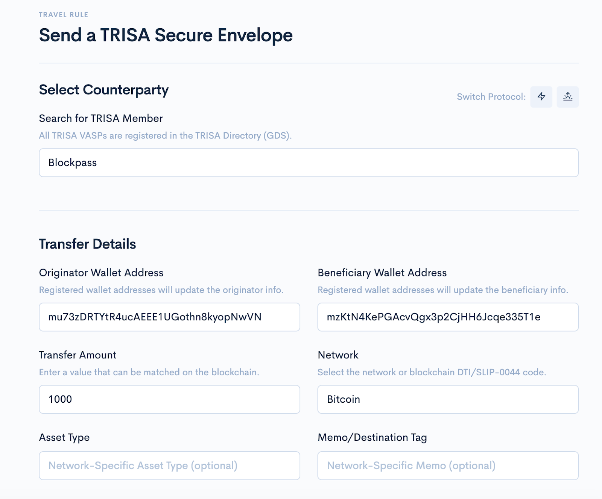Select the "Select Counterparty" section heading

[x=104, y=90]
